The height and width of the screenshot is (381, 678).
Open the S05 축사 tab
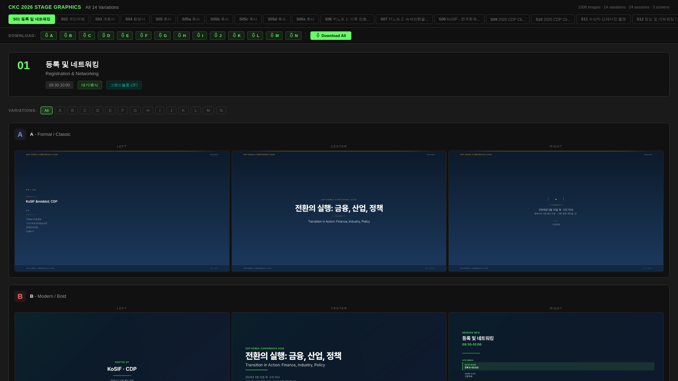163,19
